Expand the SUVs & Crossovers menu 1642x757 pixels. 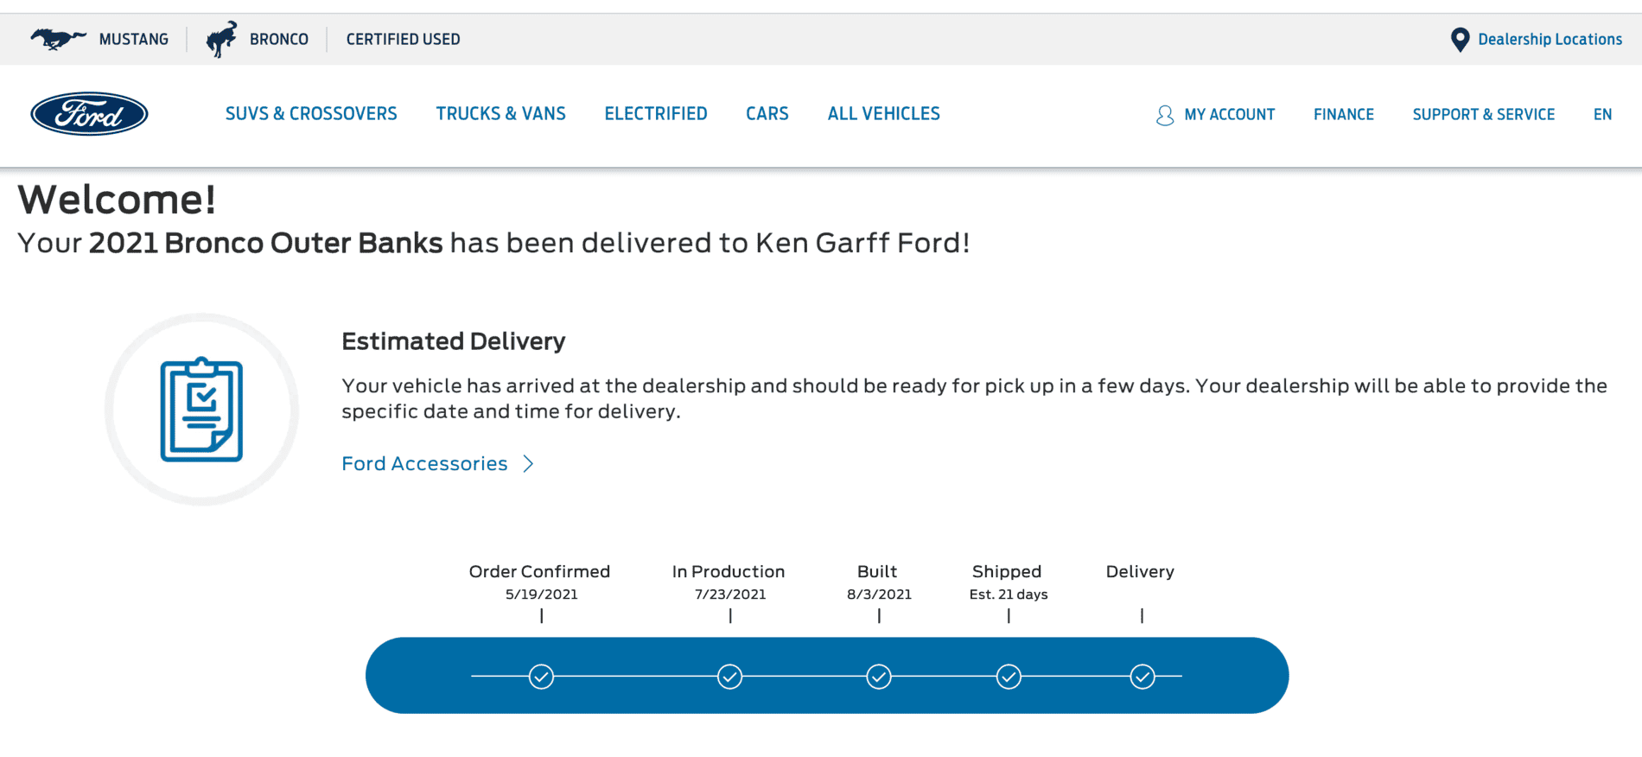pos(311,114)
